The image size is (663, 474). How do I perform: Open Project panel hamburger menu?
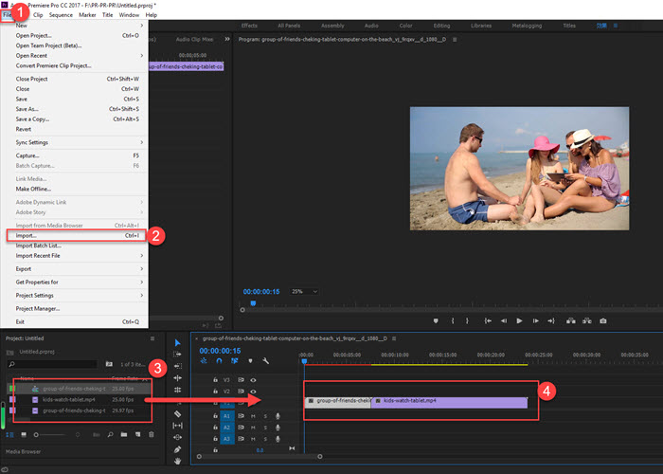coord(152,338)
